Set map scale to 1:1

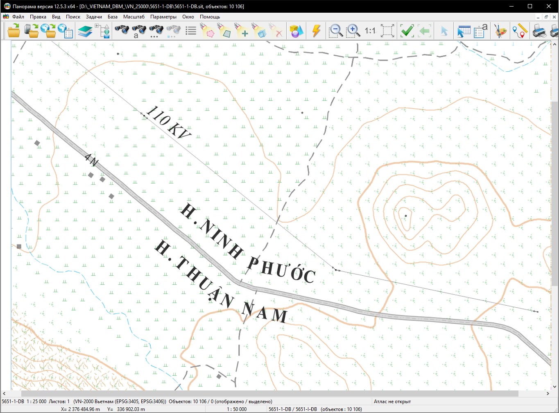[370, 31]
